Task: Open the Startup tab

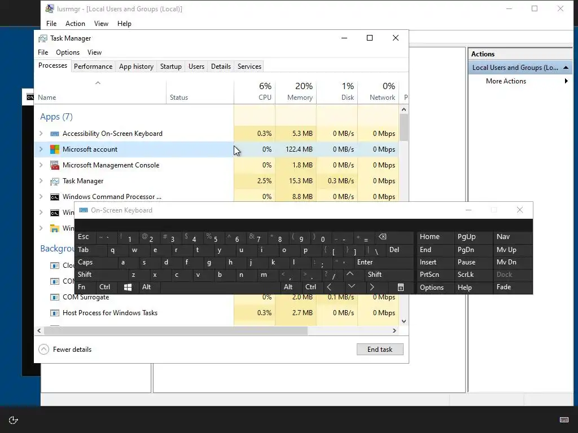Action: (x=170, y=67)
